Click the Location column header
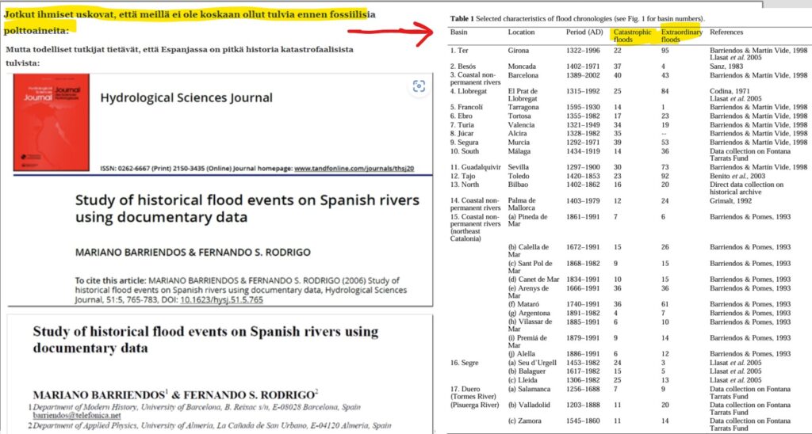 (x=521, y=32)
